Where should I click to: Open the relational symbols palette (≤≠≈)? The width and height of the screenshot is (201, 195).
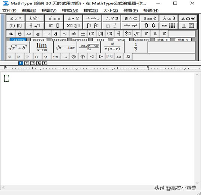click(x=16, y=18)
